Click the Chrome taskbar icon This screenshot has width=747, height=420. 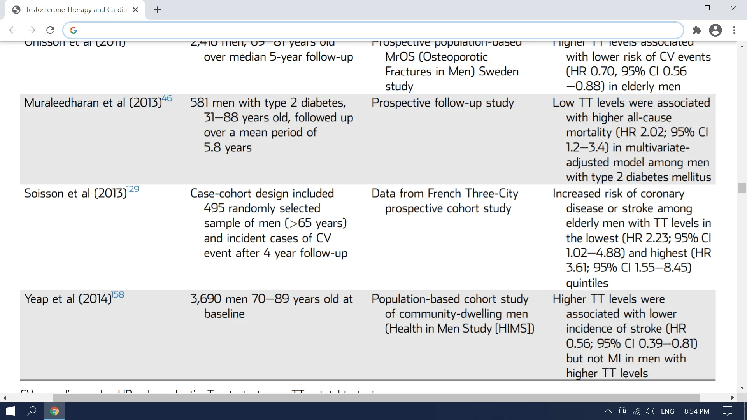click(54, 411)
